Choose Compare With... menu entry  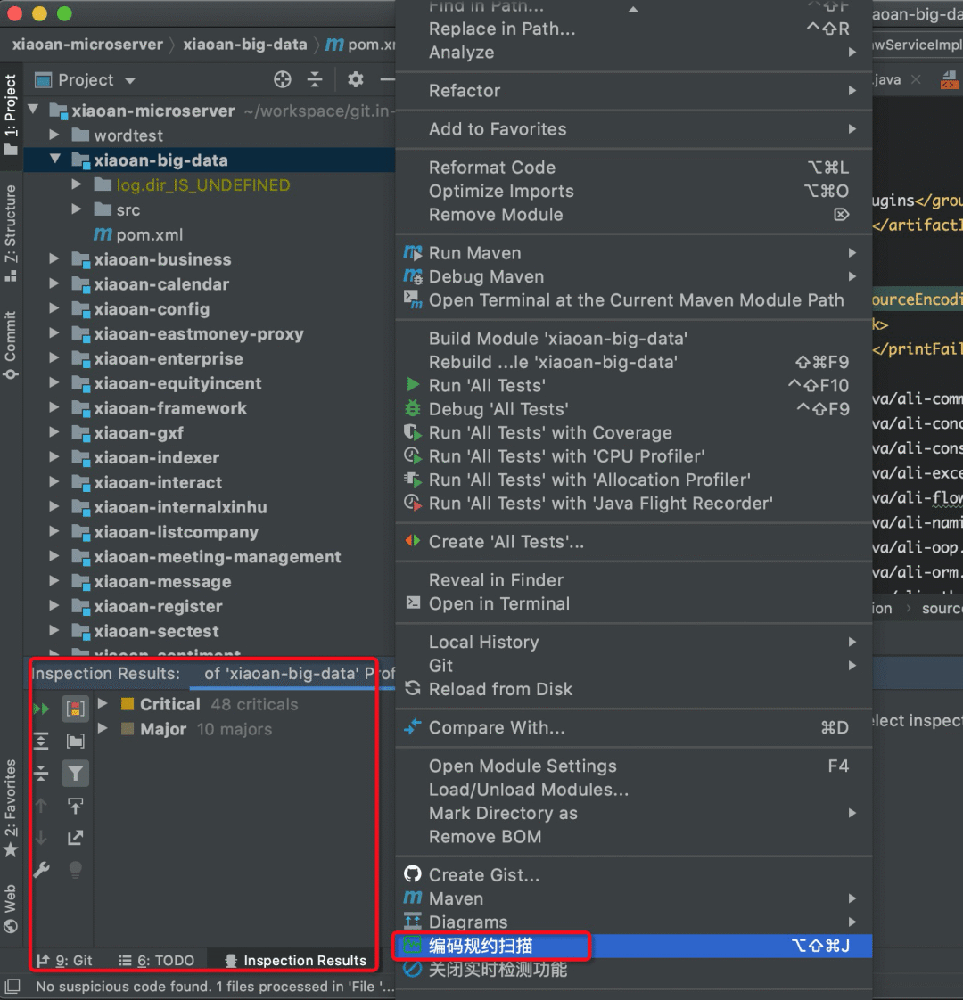[634, 727]
